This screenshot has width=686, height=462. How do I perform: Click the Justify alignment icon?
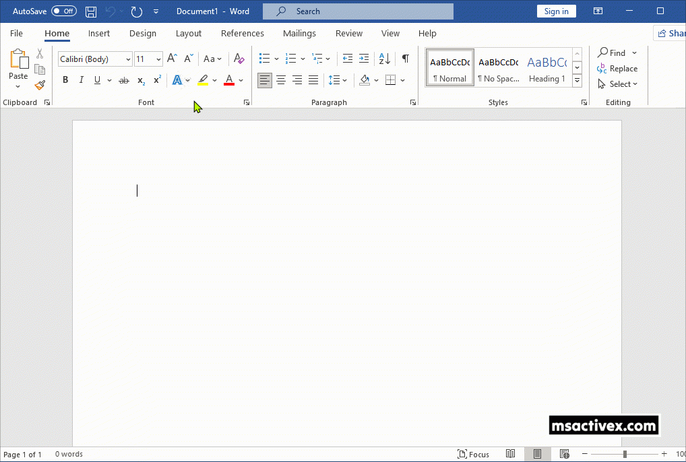pyautogui.click(x=313, y=80)
